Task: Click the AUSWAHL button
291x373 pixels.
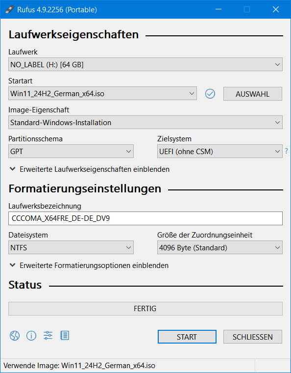Action: 253,94
